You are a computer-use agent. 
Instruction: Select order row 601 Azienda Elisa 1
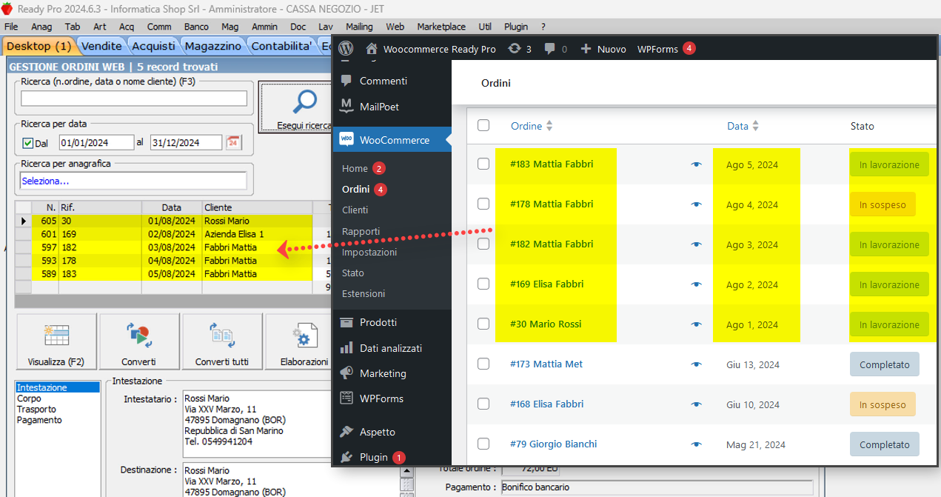click(x=174, y=234)
